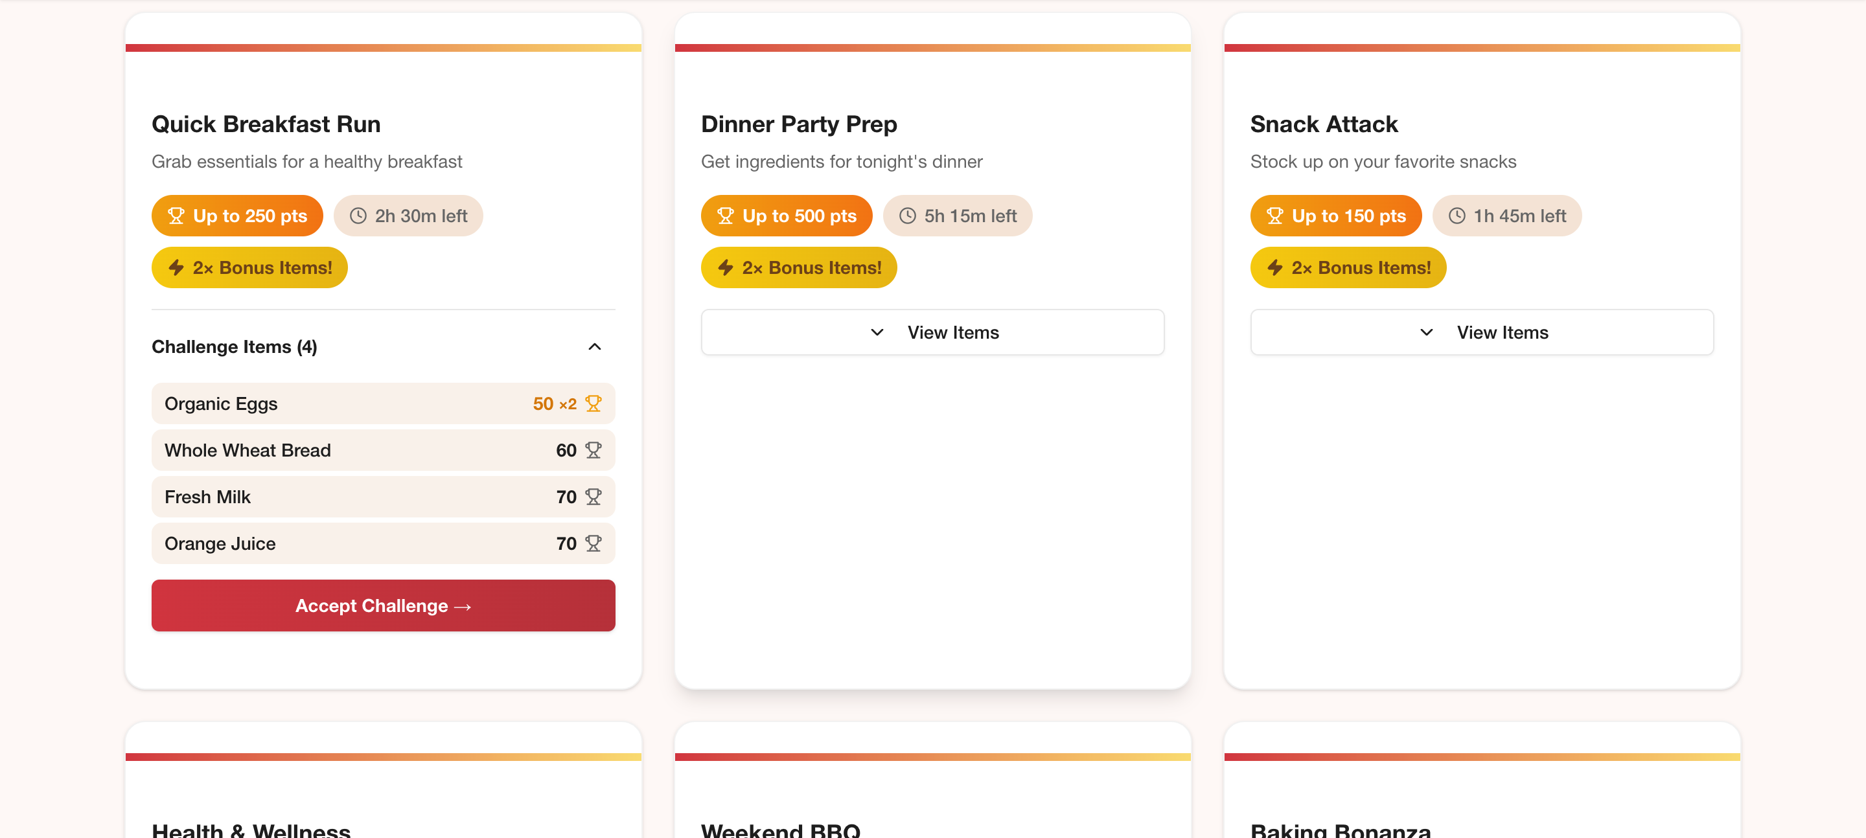The height and width of the screenshot is (838, 1866).
Task: Click trophy icon on Whole Wheat Bread row
Action: coord(593,450)
